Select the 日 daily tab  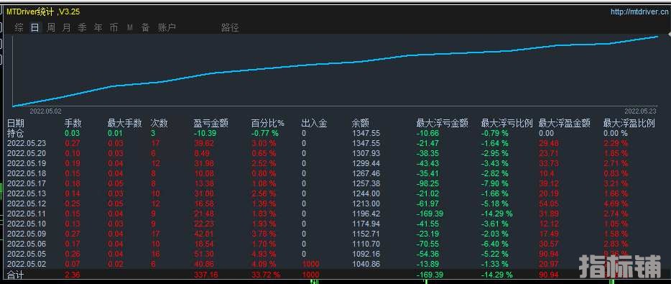click(35, 28)
